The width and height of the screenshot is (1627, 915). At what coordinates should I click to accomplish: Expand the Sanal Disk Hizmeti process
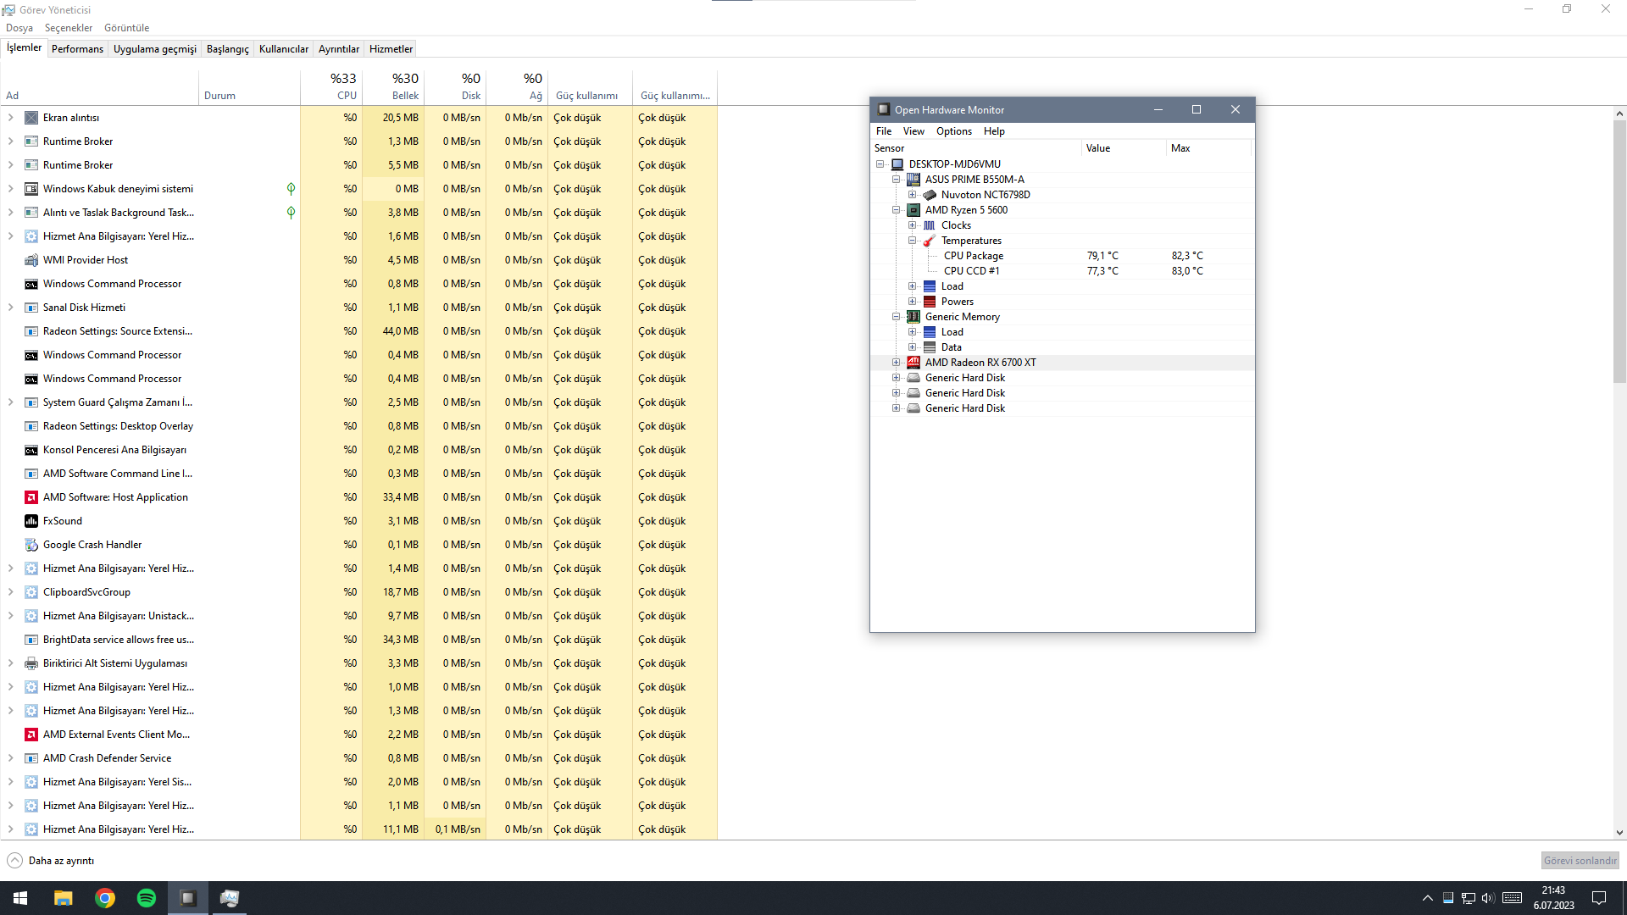tap(10, 308)
